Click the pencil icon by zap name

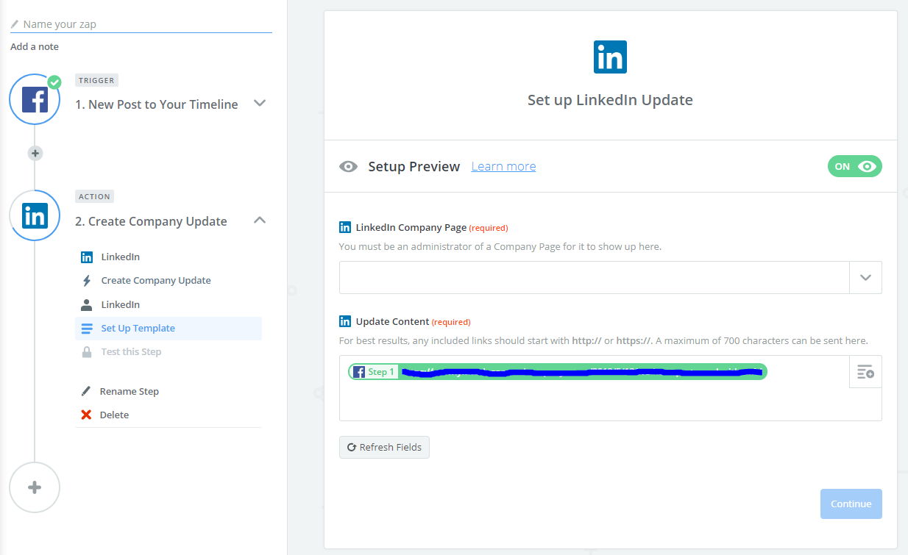(x=15, y=24)
